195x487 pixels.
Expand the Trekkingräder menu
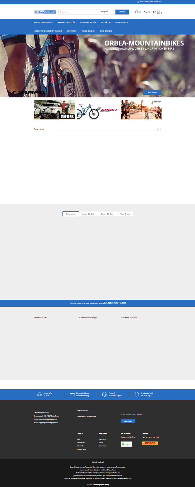click(89, 31)
